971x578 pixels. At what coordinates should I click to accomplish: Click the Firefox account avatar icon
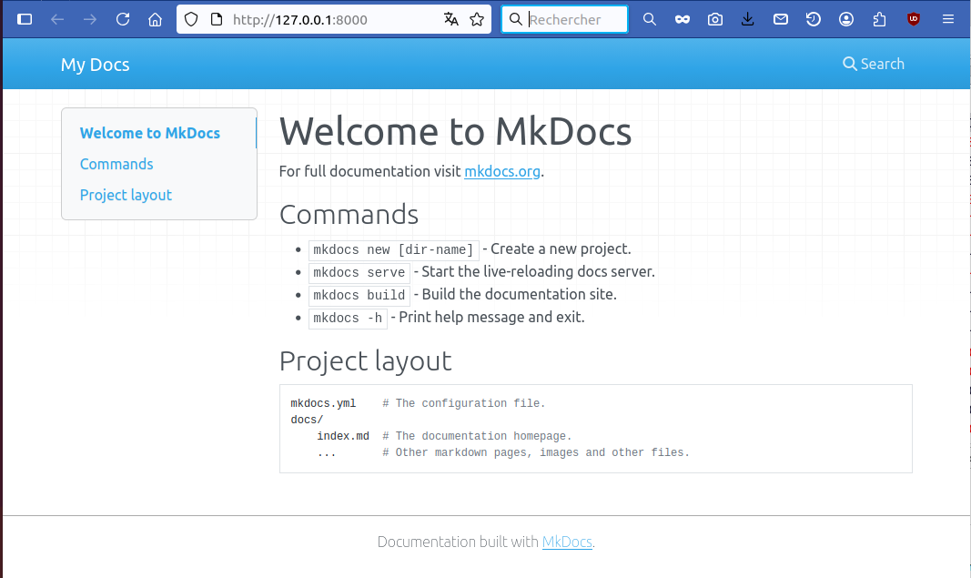(846, 19)
